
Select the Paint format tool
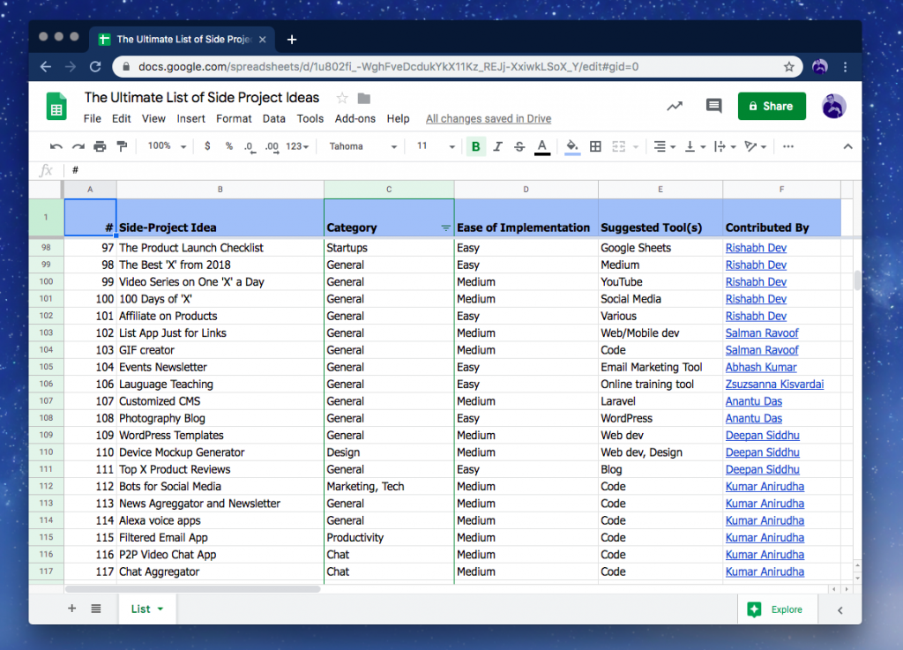[122, 146]
